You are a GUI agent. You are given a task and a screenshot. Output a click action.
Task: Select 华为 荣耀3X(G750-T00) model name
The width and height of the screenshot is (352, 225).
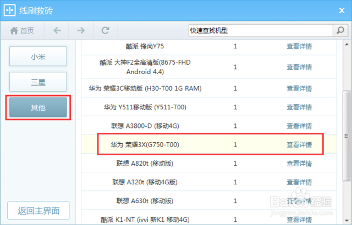tap(145, 145)
